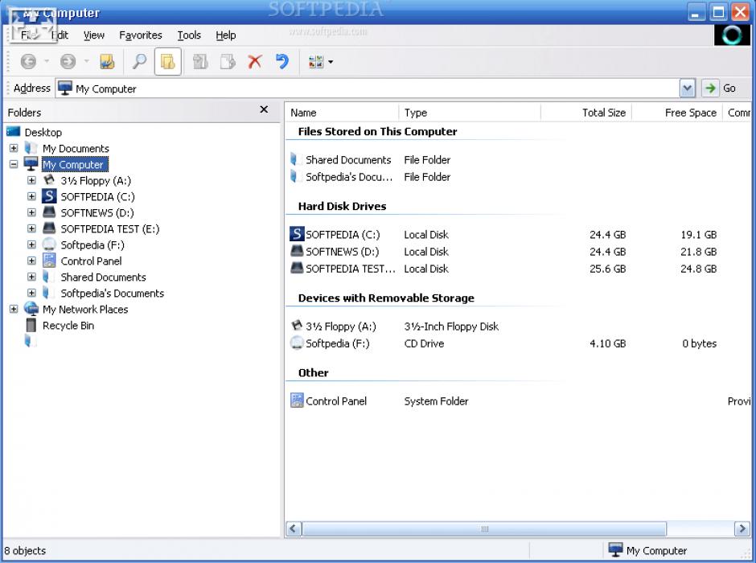756x563 pixels.
Task: Expand My Documents tree node
Action: (x=14, y=148)
